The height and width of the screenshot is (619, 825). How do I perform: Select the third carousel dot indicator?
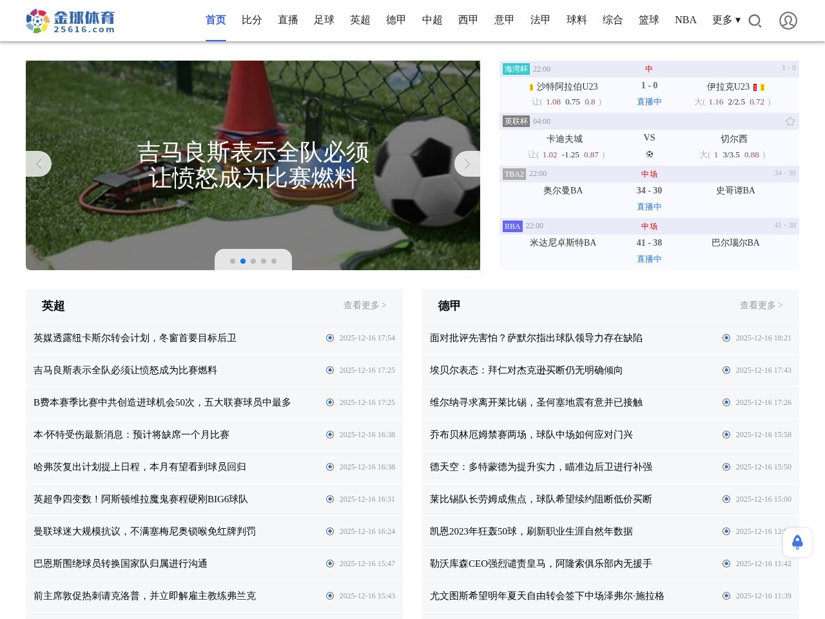coord(253,261)
